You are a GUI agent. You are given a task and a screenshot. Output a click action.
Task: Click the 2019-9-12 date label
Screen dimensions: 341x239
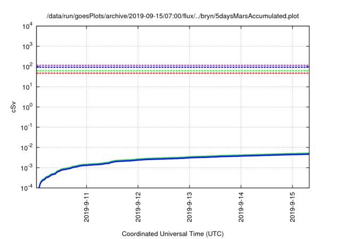pyautogui.click(x=138, y=207)
